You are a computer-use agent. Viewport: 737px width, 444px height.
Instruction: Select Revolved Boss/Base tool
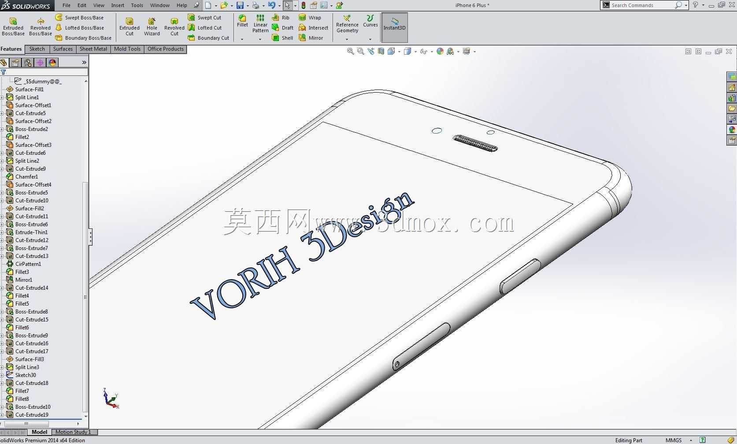41,27
